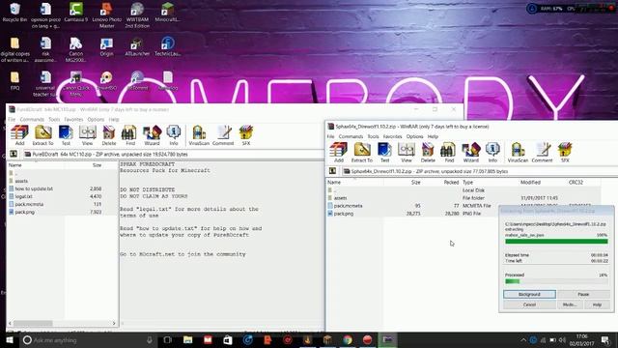Open Tools menu in Sphax64x window

(x=374, y=136)
